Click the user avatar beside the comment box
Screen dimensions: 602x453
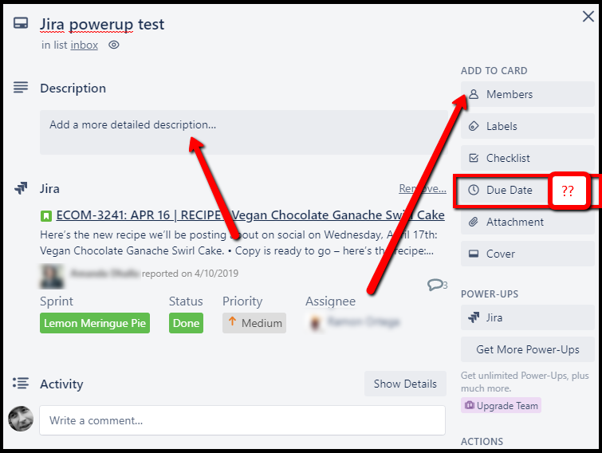[x=21, y=419]
